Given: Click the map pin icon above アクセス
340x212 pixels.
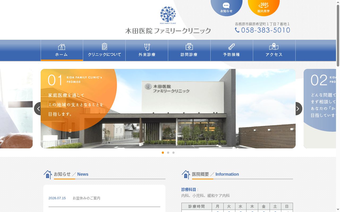Looking at the screenshot, I should click(x=274, y=47).
